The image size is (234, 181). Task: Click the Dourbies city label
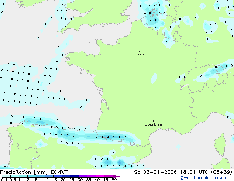[x=153, y=124]
